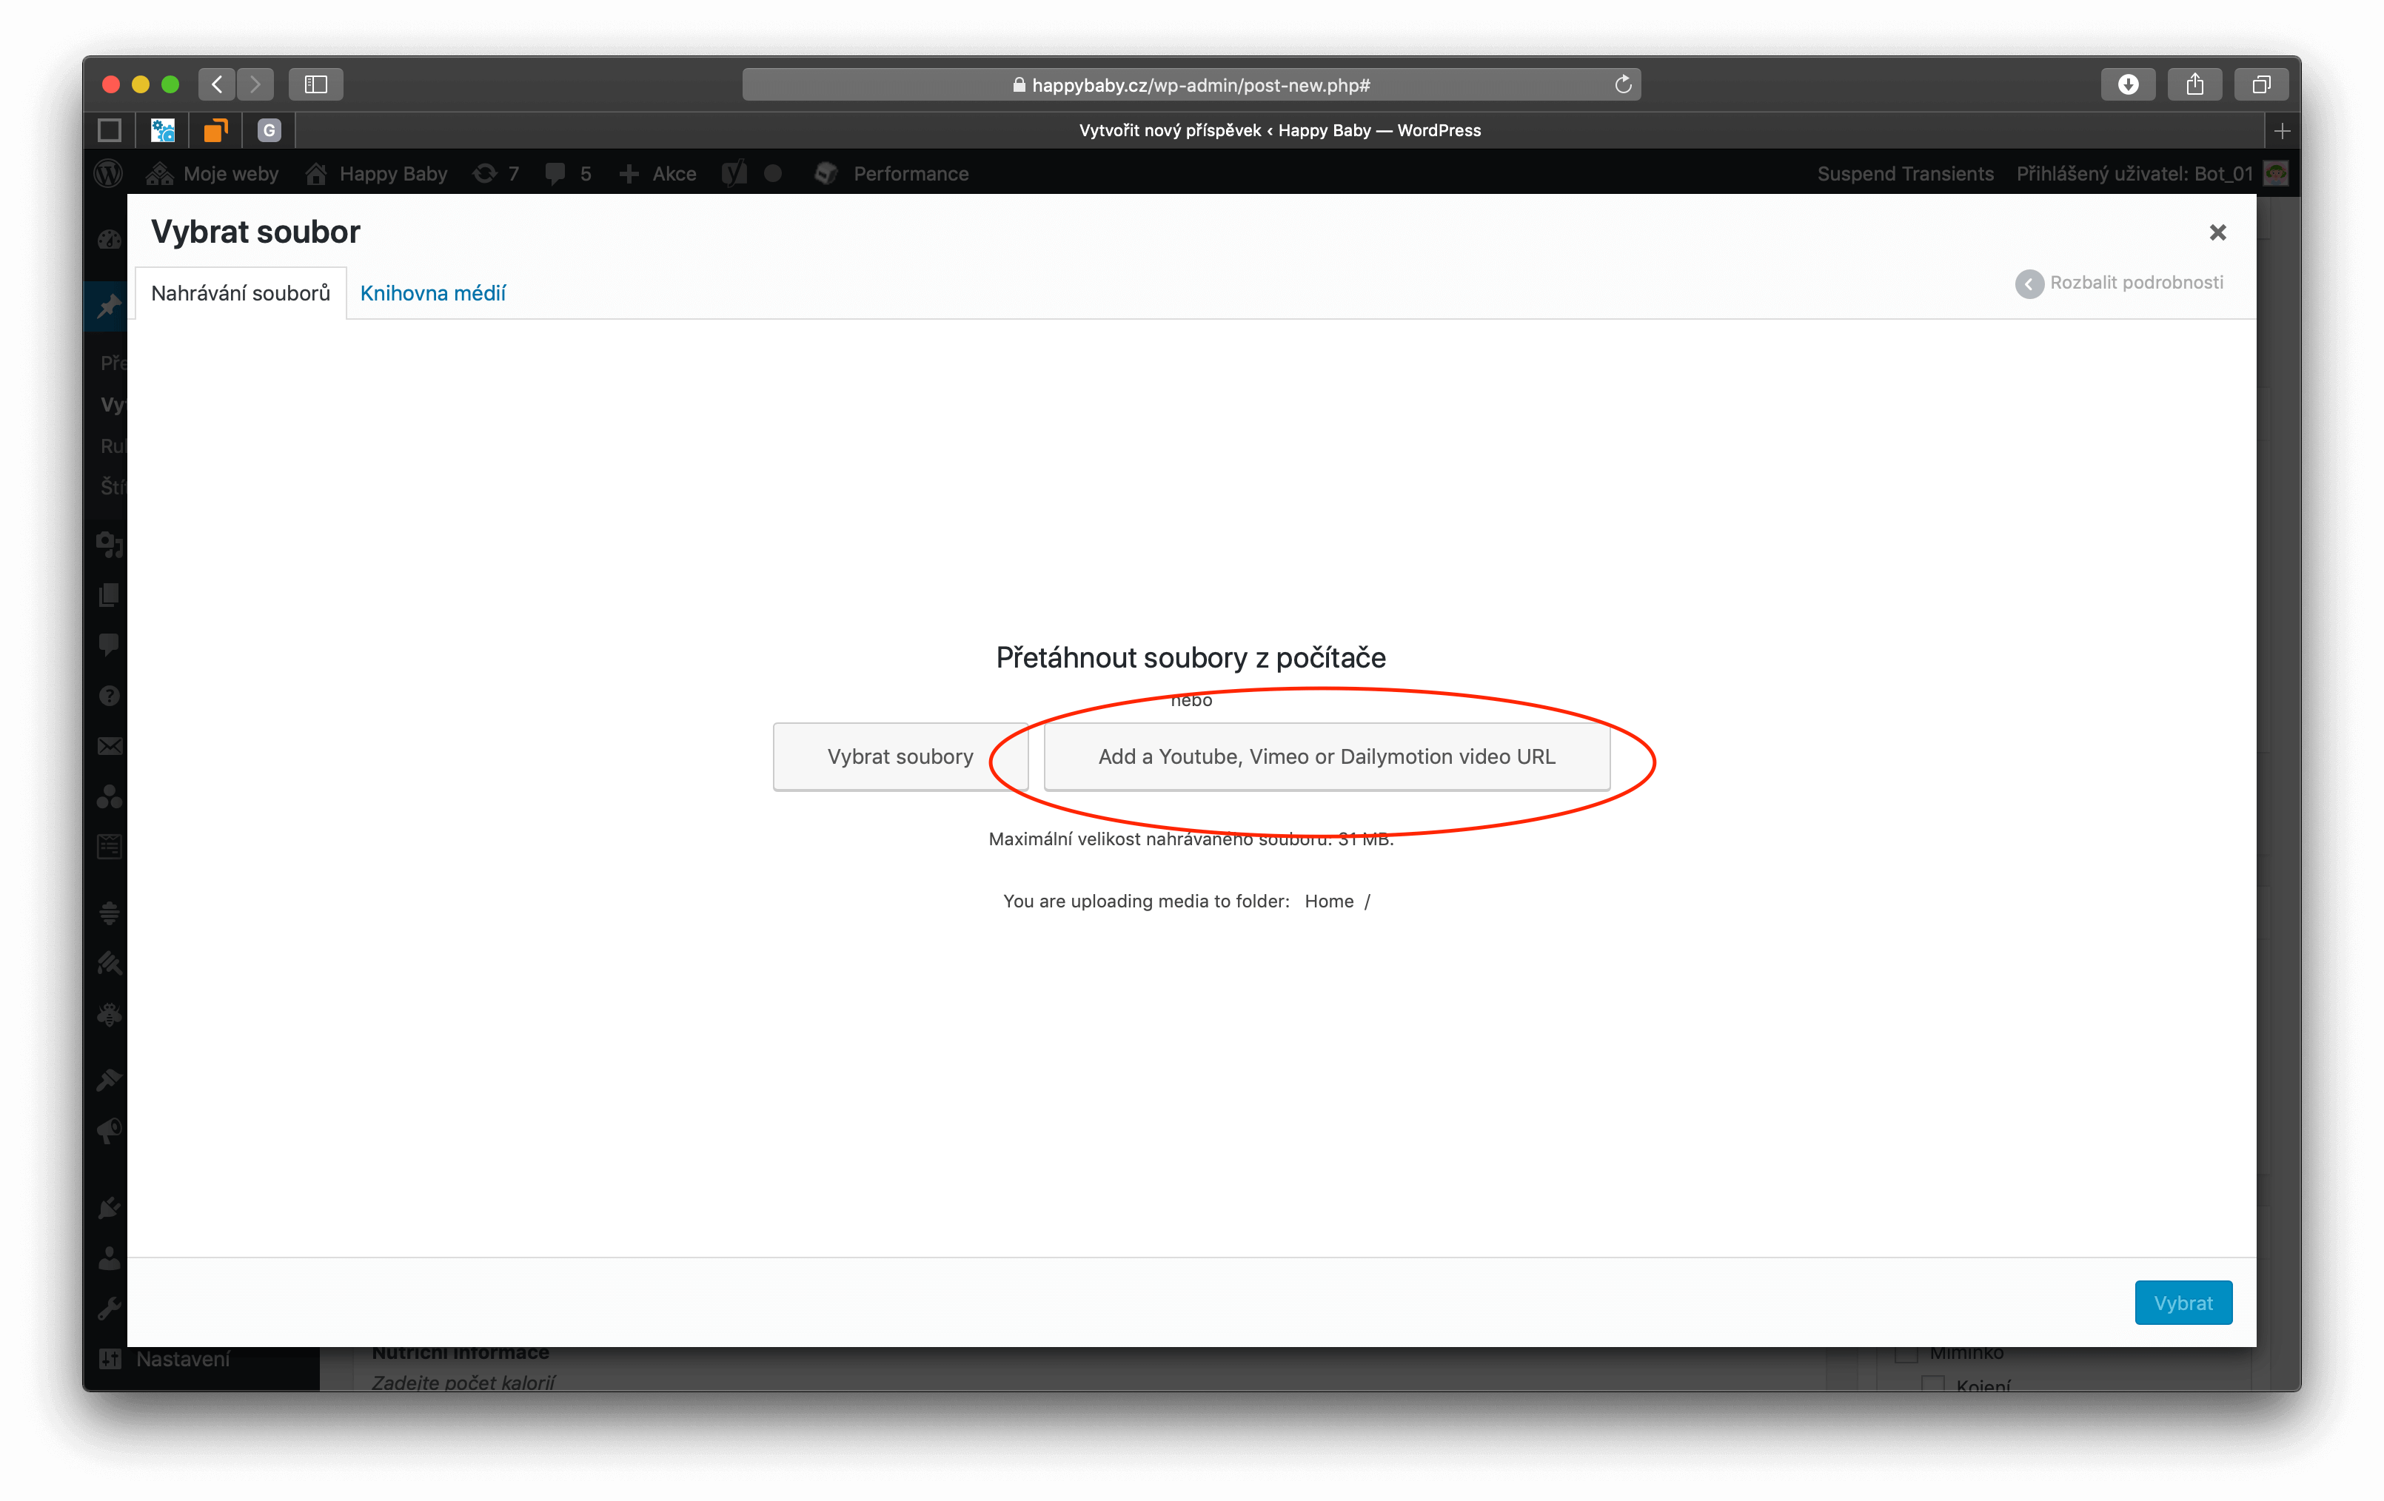Open Safari downloads icon
Viewport: 2384px width, 1501px height.
(x=2128, y=84)
